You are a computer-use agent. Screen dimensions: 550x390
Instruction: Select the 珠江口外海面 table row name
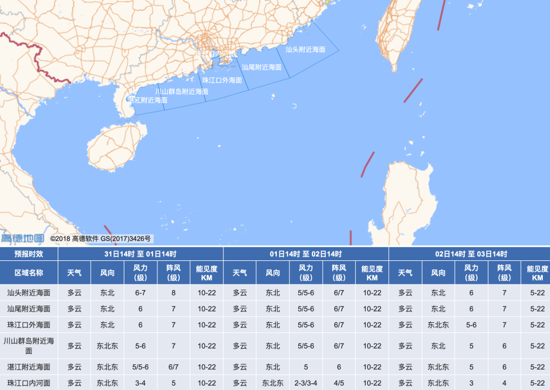29,325
